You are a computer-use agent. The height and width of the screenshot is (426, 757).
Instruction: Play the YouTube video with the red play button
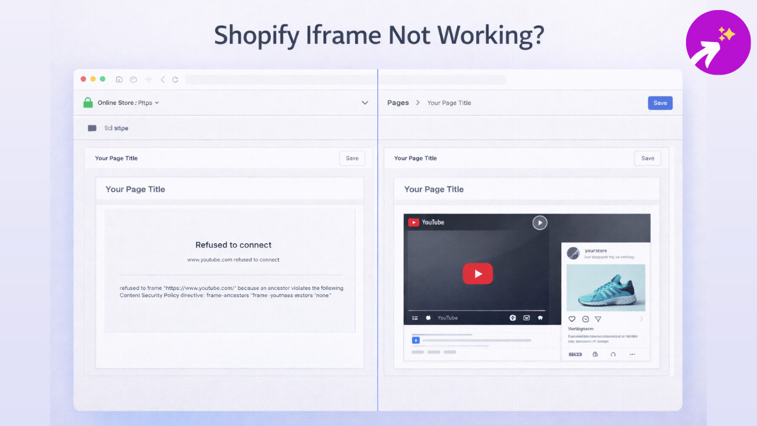click(477, 273)
